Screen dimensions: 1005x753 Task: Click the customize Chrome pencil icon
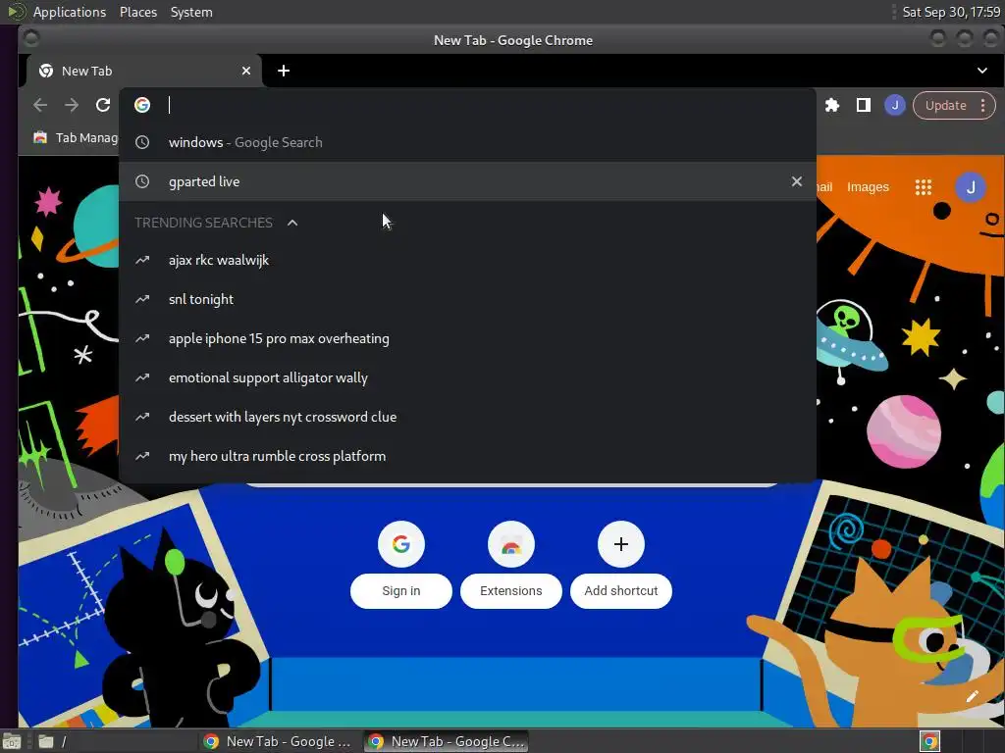973,697
